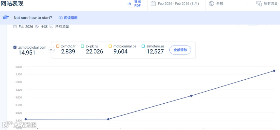Check the zxmoto.fr checkbox
This screenshot has width=280, height=130.
tap(58, 46)
